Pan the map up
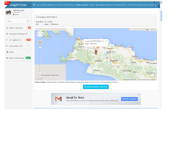This screenshot has width=183, height=146. (40, 32)
